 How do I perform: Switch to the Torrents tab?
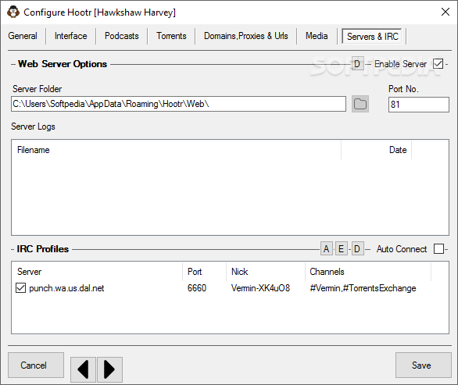pos(171,36)
